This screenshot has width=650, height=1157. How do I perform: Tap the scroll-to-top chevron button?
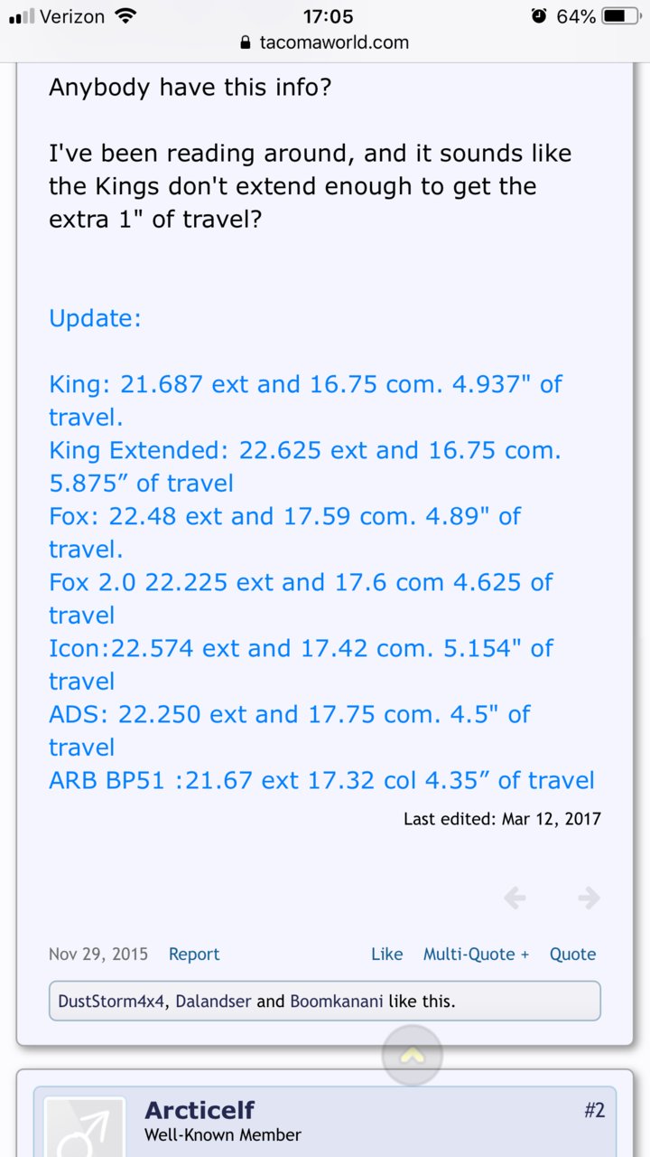[413, 1054]
